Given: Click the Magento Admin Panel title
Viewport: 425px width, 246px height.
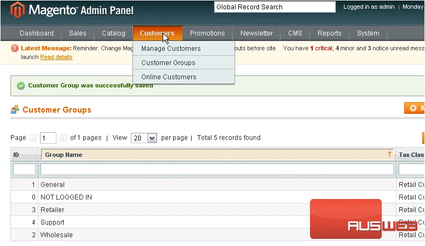Looking at the screenshot, I should point(81,10).
